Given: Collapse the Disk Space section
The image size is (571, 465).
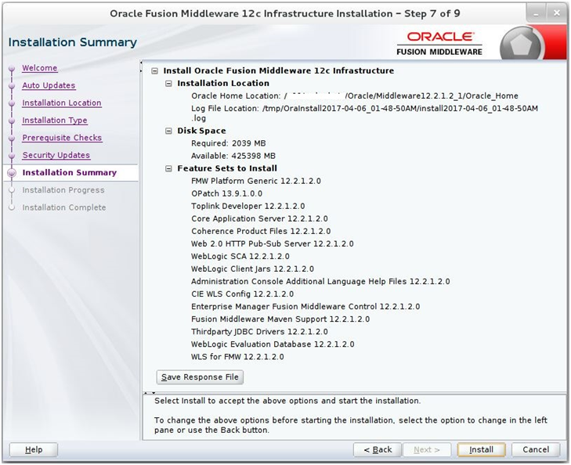Looking at the screenshot, I should coord(168,131).
